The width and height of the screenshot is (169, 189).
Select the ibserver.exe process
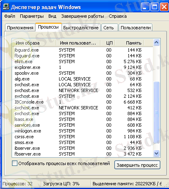(x=83, y=148)
